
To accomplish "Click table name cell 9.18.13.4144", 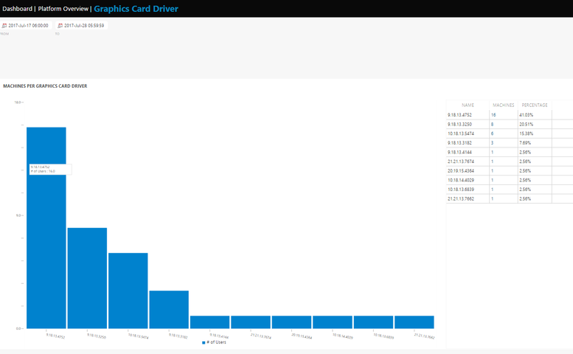I will 459,153.
